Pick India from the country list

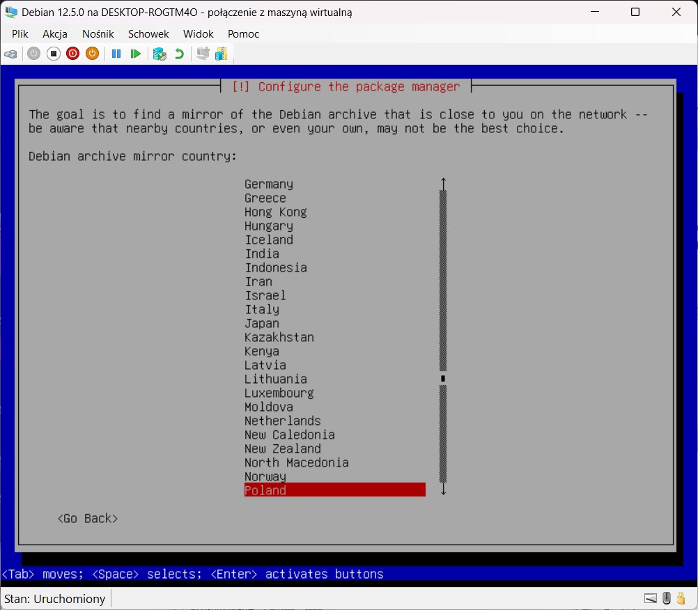click(262, 253)
